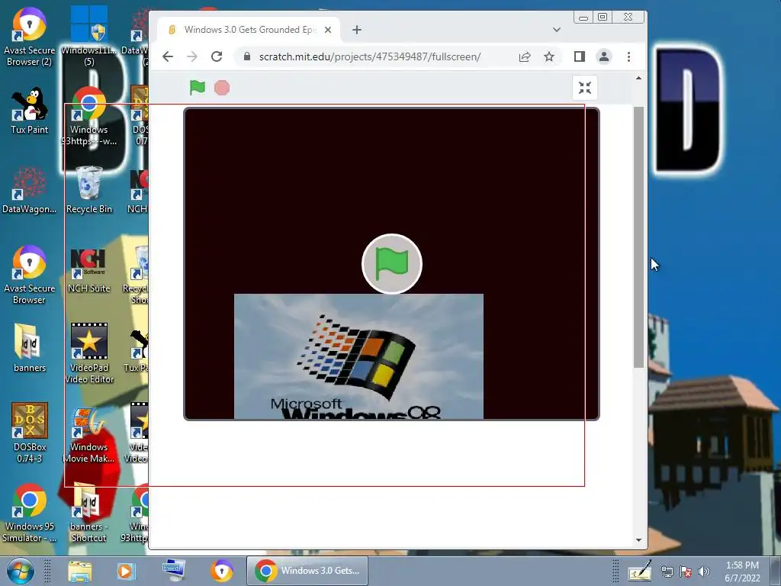The image size is (781, 586).
Task: Select the banners - Shortcut desktop icon
Action: pyautogui.click(x=88, y=513)
